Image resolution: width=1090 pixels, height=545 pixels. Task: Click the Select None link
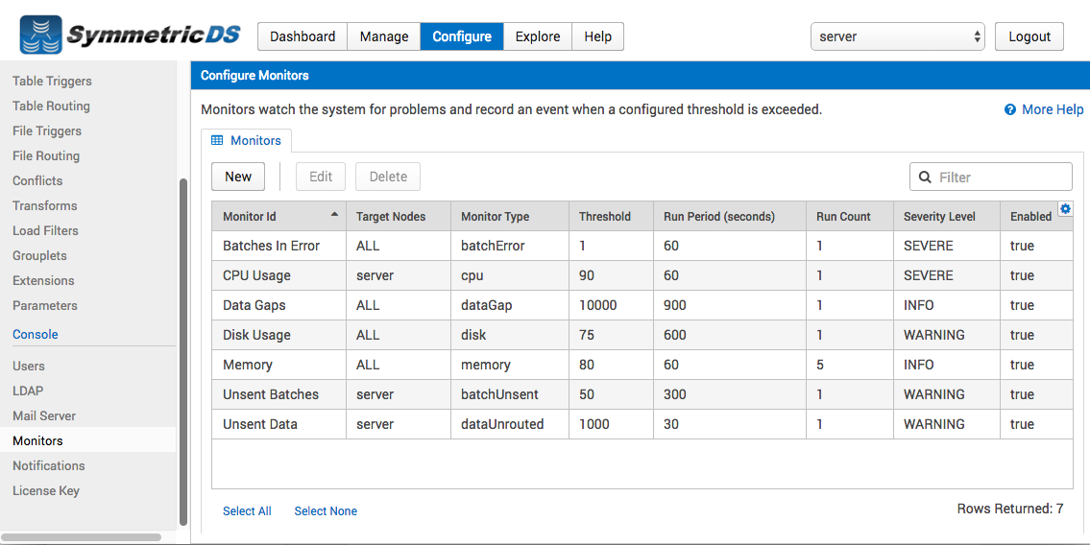tap(326, 511)
